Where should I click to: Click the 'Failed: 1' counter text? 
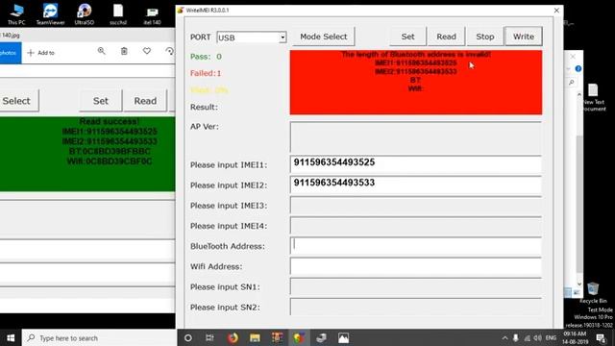coord(206,73)
